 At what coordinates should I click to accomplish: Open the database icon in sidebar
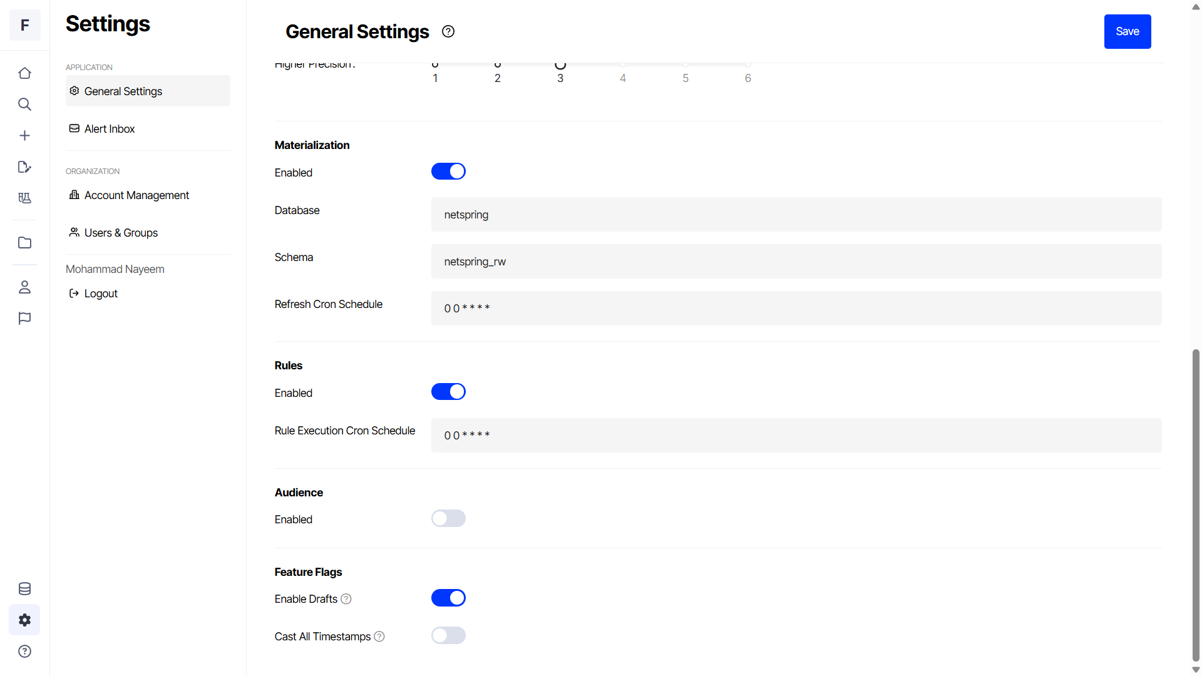click(x=24, y=589)
